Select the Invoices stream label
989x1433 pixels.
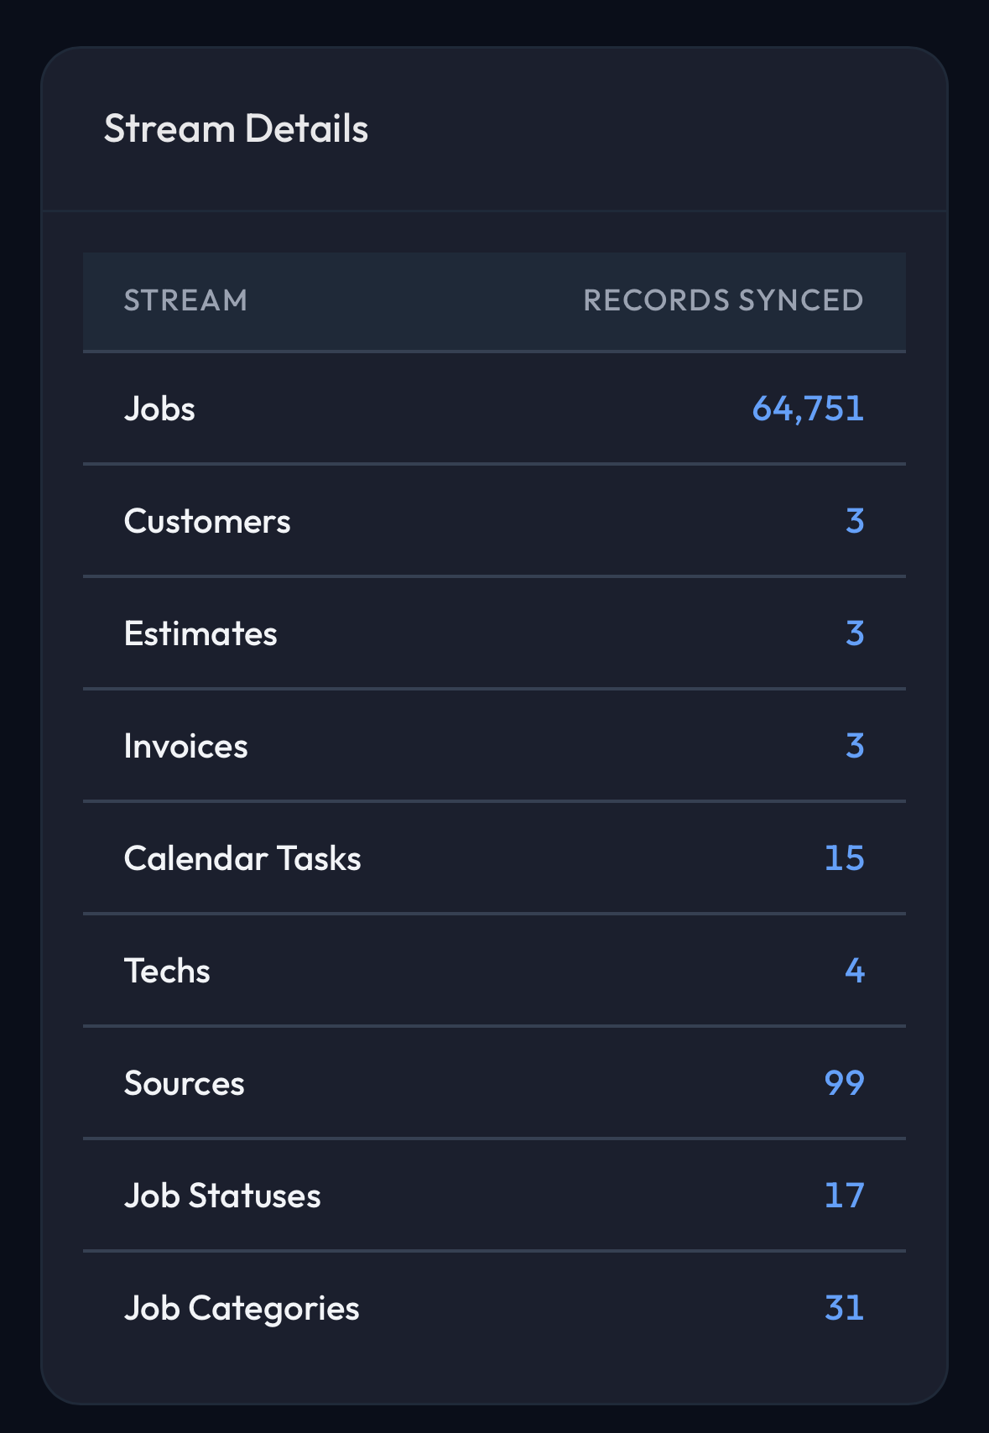[x=186, y=746]
